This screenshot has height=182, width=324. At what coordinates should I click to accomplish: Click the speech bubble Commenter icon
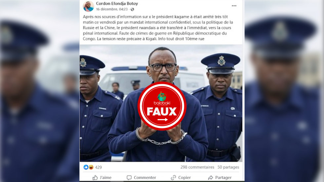[129, 178]
